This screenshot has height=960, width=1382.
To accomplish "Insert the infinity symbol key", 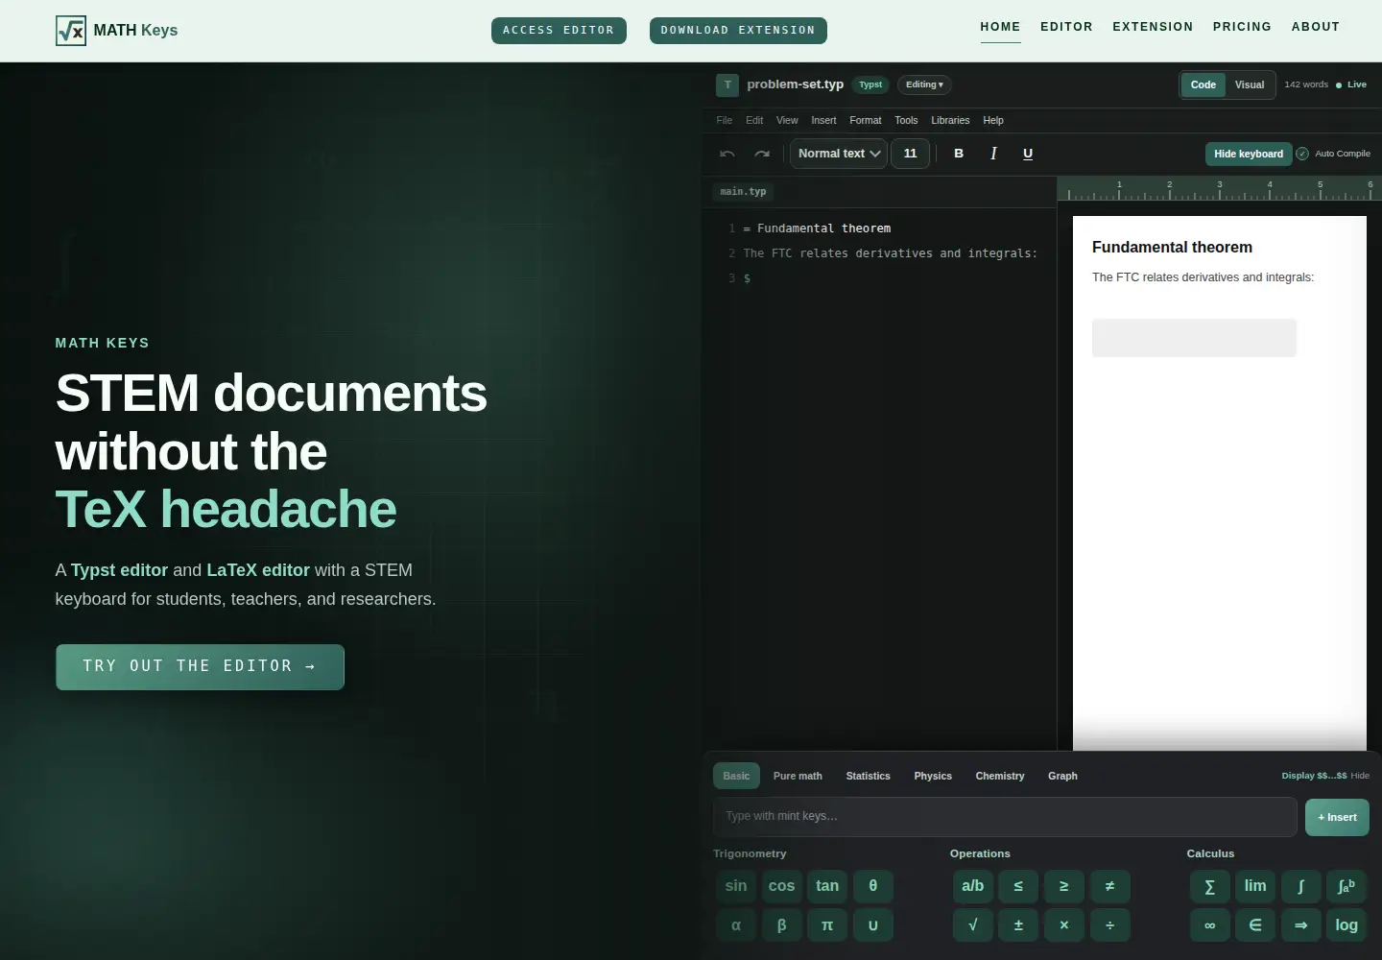I will click(x=1210, y=925).
